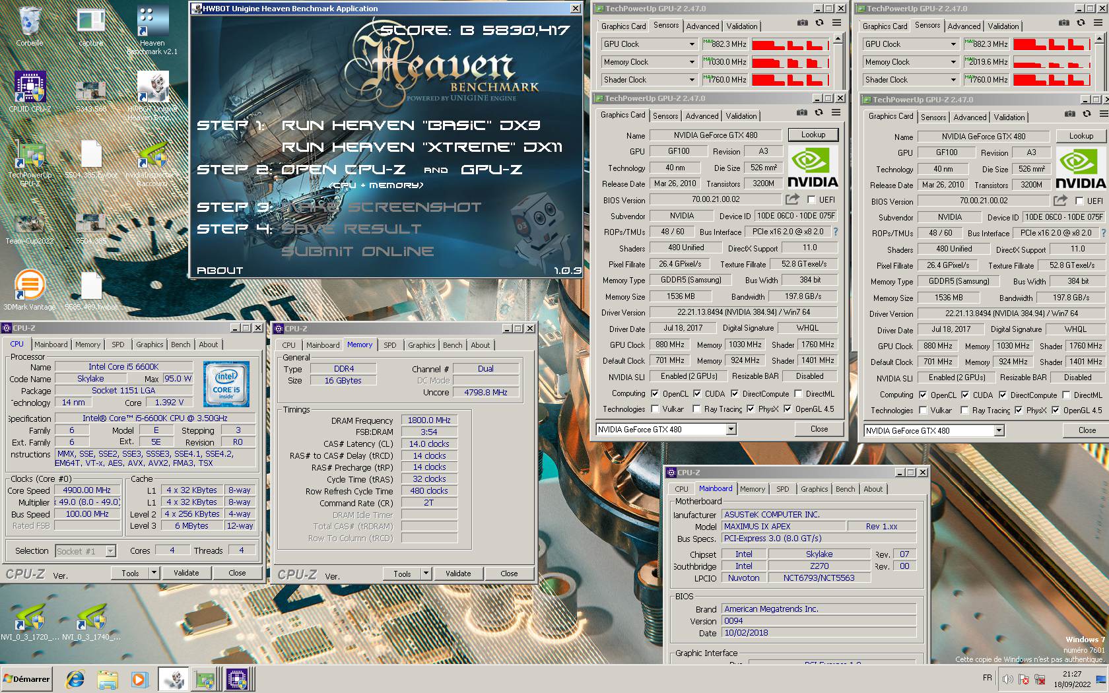Toggle Ray Tracing checkbox in right GPU-Z card window
Viewport: 1109px width, 693px height.
pyautogui.click(x=964, y=411)
